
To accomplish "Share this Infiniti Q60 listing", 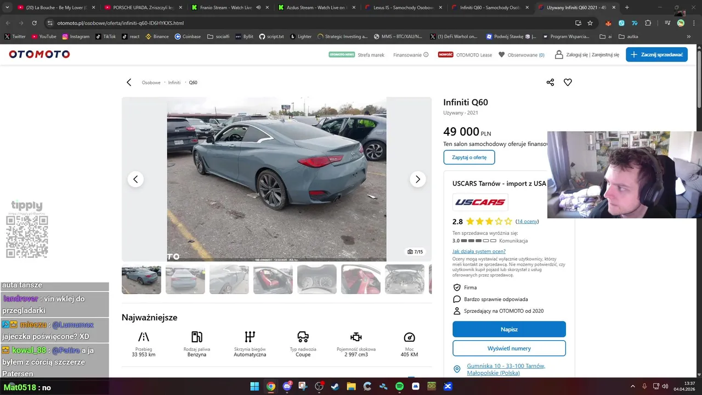I will point(550,82).
